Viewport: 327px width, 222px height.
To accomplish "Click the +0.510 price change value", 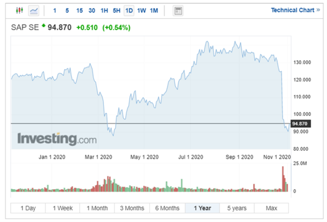I will coord(87,28).
